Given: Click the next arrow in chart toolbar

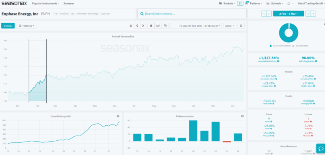Looking at the screenshot, I should click(143, 26).
